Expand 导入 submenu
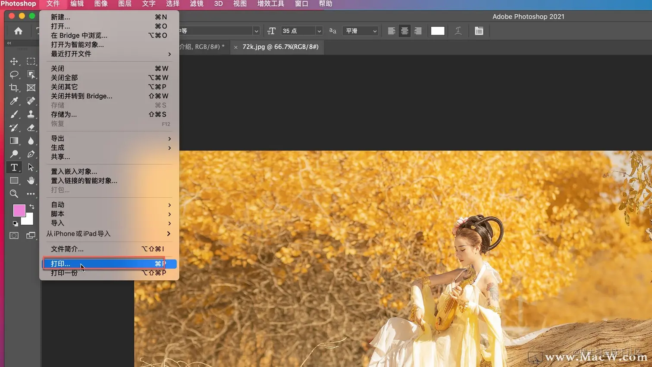The height and width of the screenshot is (367, 652). pyautogui.click(x=110, y=223)
